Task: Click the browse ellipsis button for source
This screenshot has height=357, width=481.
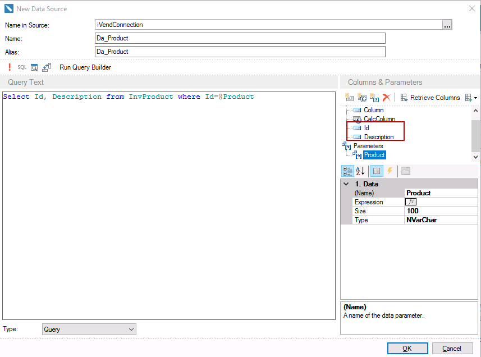Action: pos(447,25)
